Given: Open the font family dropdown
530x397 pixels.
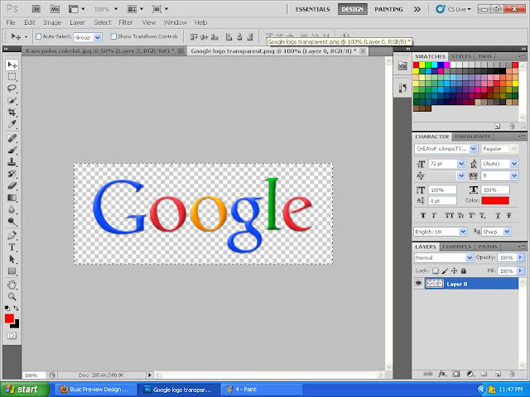Looking at the screenshot, I should tap(473, 149).
